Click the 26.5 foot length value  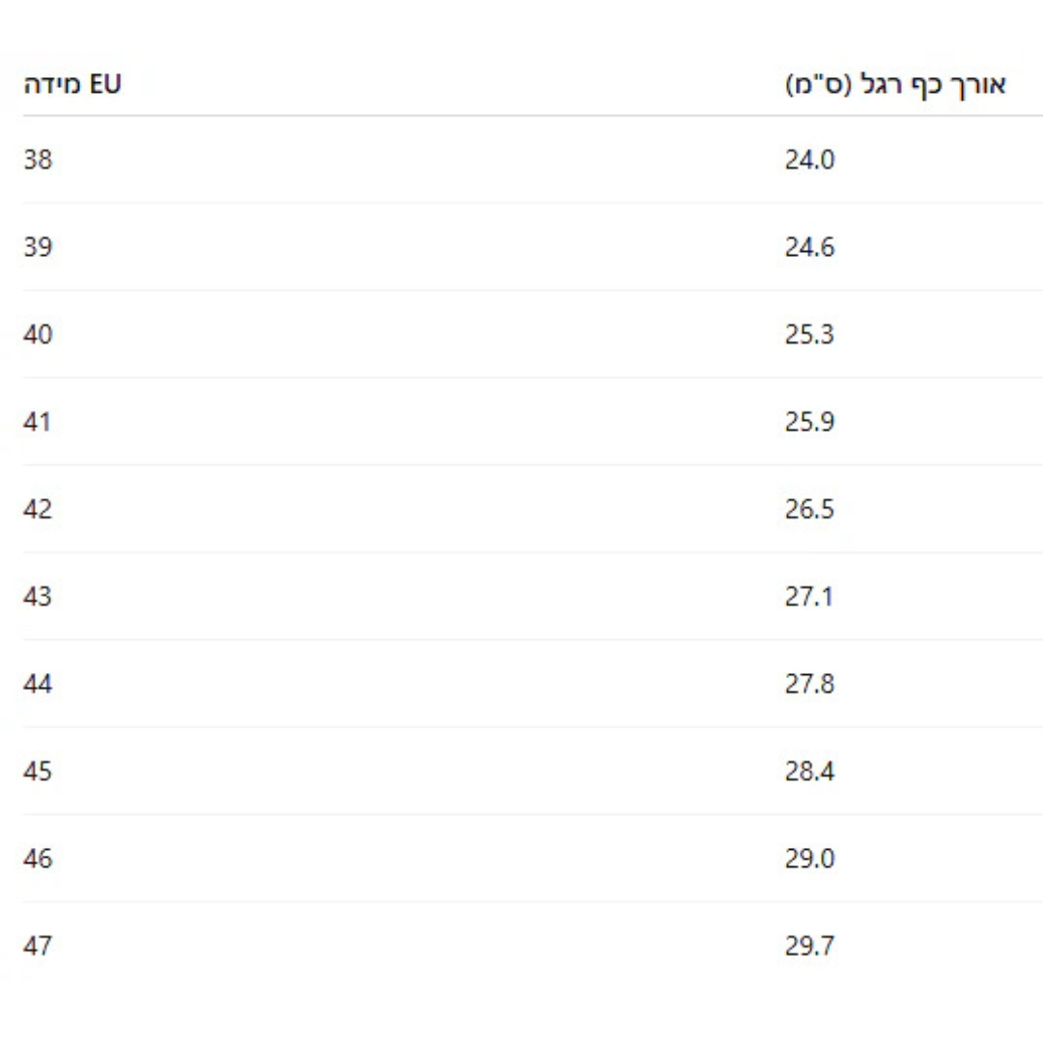(809, 509)
